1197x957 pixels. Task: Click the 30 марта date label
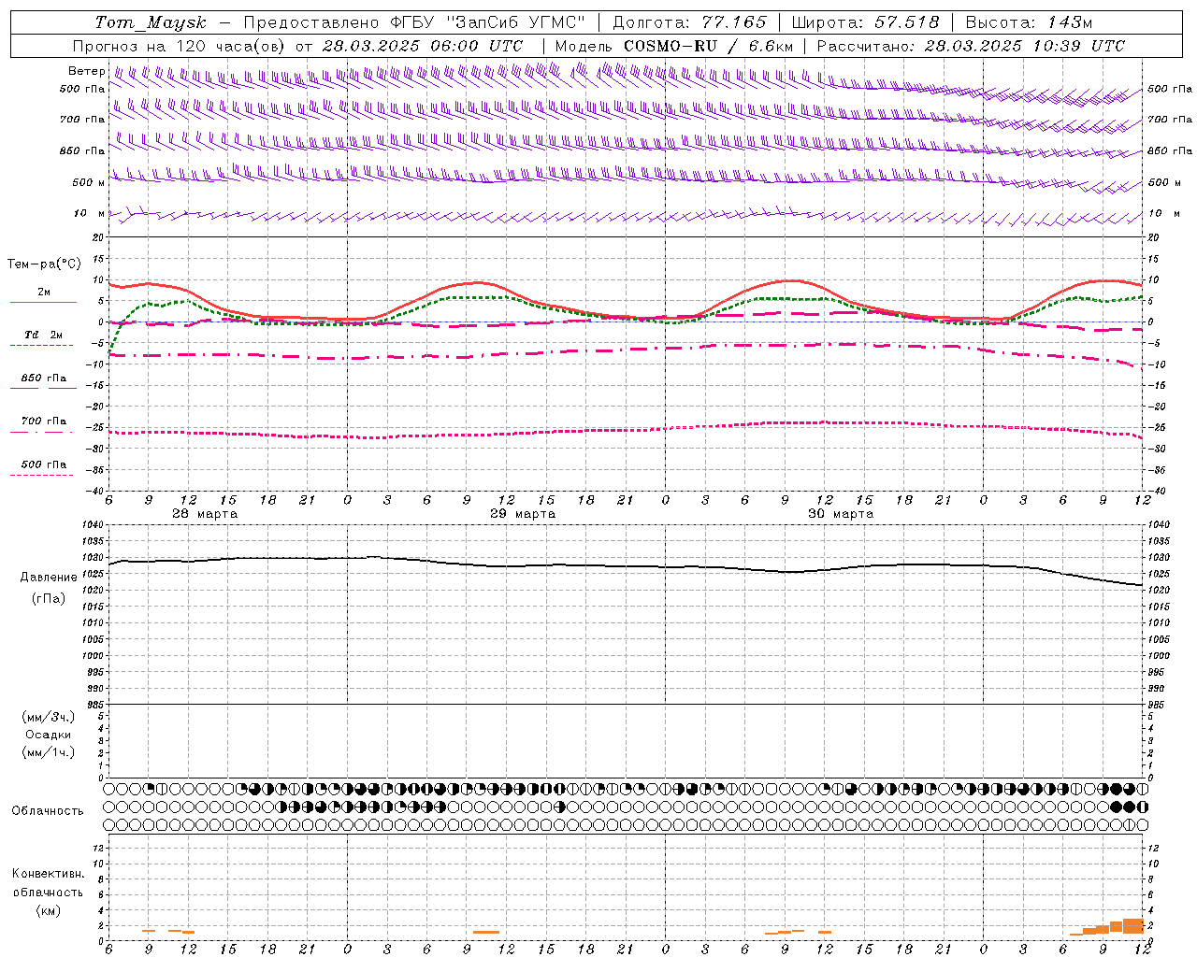(841, 514)
